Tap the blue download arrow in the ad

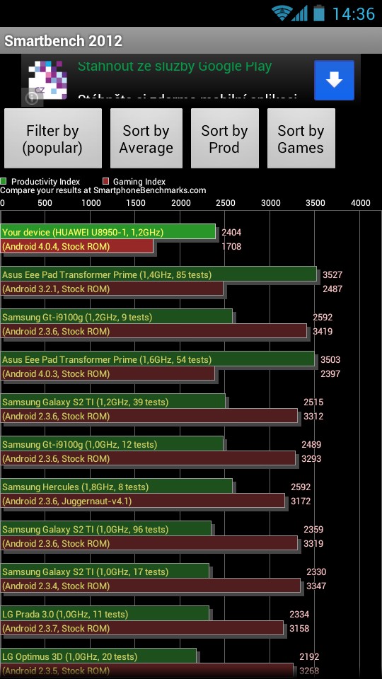[x=334, y=80]
